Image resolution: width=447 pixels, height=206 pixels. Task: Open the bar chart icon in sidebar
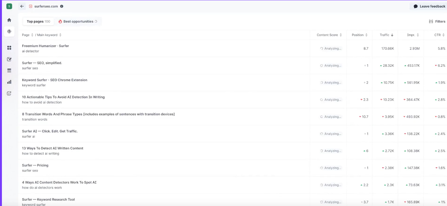coord(9,82)
